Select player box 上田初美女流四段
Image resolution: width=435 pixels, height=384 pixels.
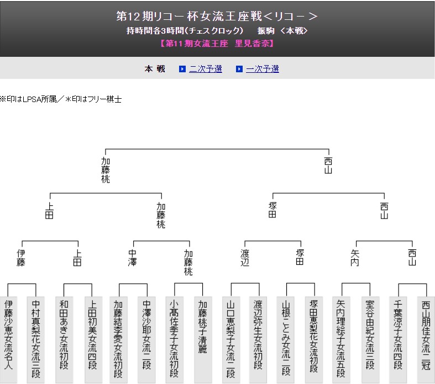[92, 340]
